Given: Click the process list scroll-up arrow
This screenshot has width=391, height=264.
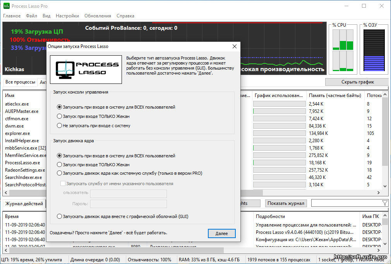Looking at the screenshot, I should click(x=385, y=95).
